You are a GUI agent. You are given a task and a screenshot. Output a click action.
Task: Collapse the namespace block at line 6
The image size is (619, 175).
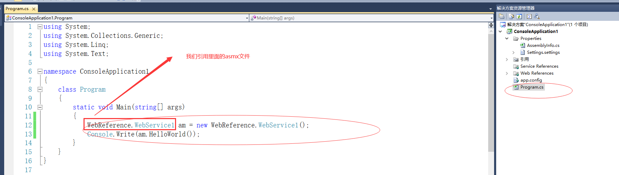(40, 72)
